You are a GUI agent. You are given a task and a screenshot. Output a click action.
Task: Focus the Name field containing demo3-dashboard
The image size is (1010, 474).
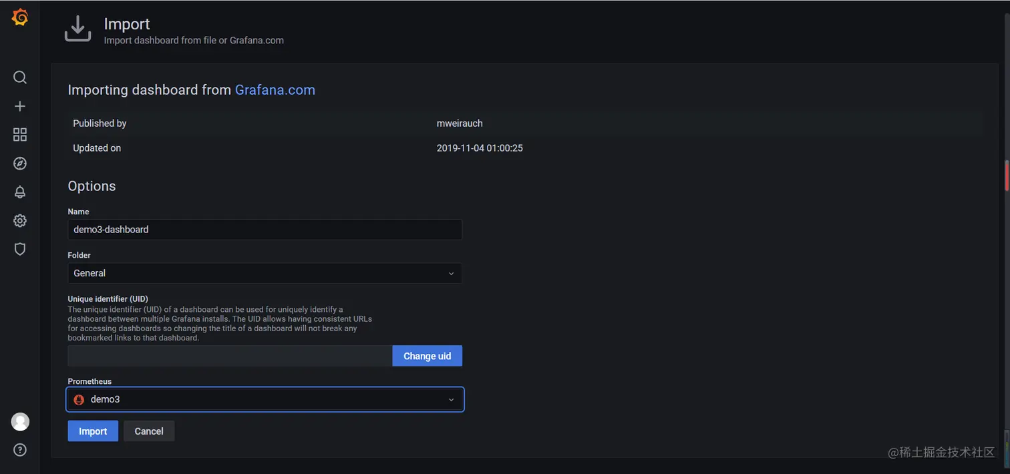265,230
